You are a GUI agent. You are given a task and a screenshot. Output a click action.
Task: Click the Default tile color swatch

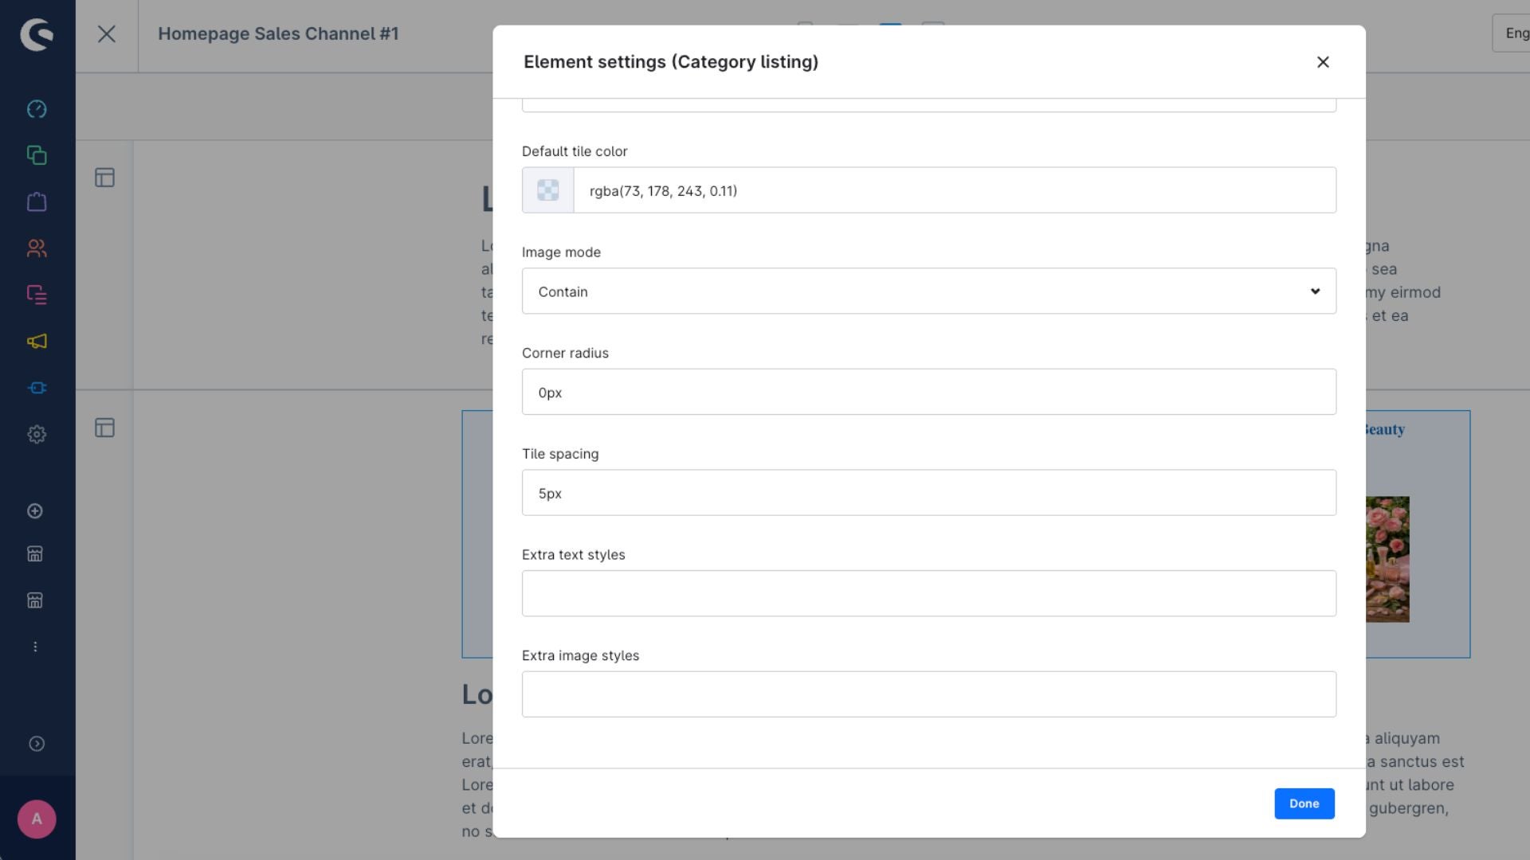(x=547, y=190)
